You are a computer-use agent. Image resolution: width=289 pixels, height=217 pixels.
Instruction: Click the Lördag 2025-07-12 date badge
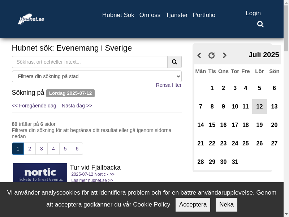point(70,93)
